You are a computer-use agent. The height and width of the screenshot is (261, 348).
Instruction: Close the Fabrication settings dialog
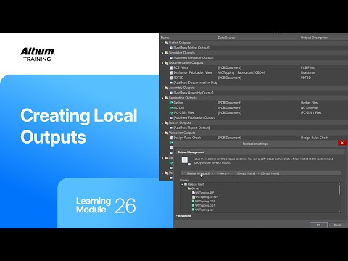[x=342, y=143]
